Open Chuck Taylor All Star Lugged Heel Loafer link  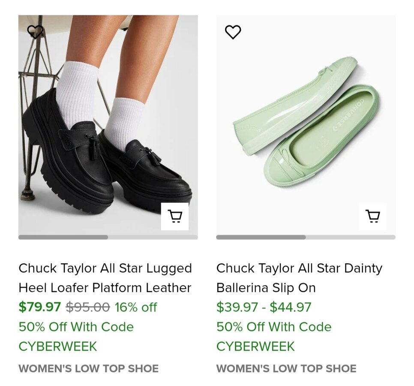[x=105, y=278]
